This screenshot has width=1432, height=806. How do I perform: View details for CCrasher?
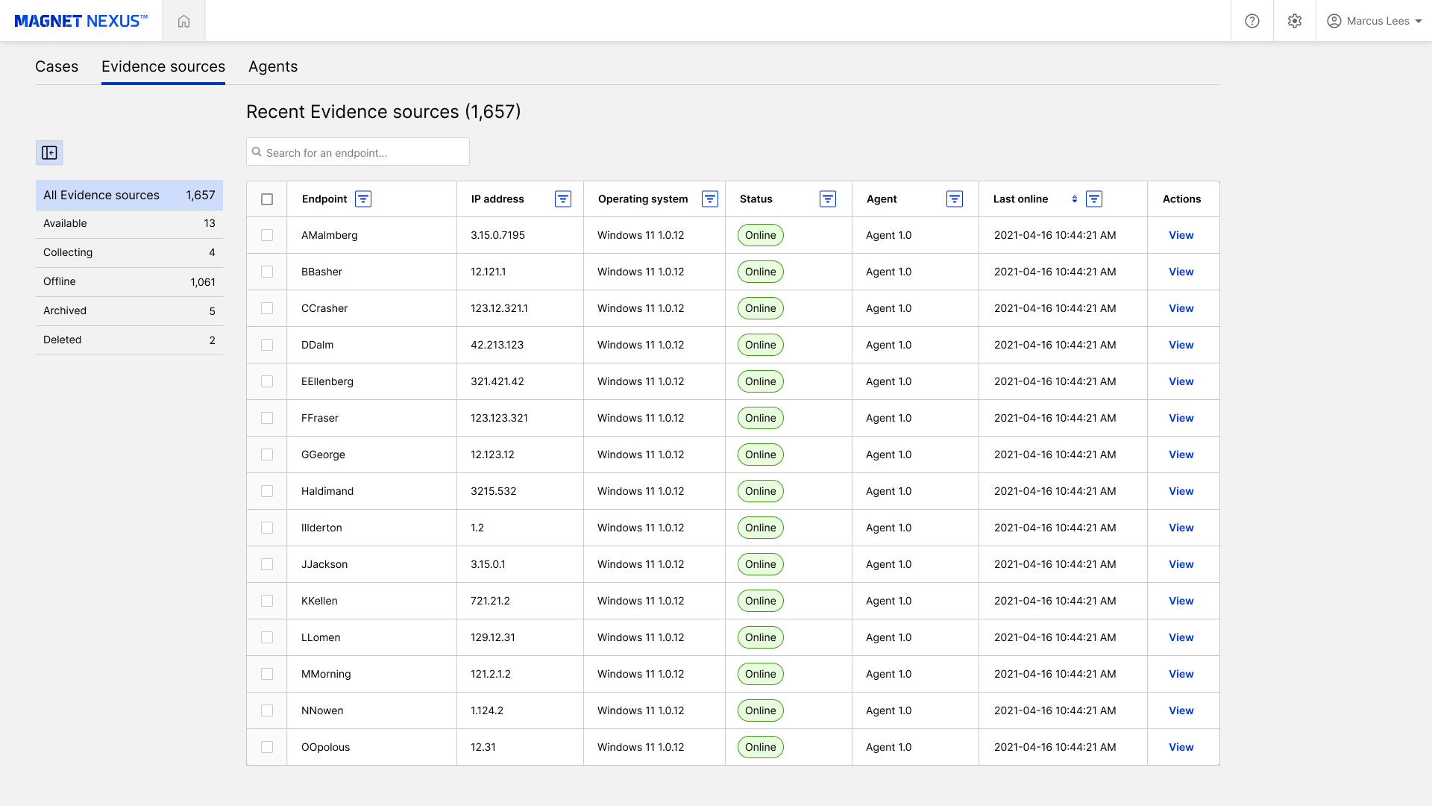[1181, 307]
